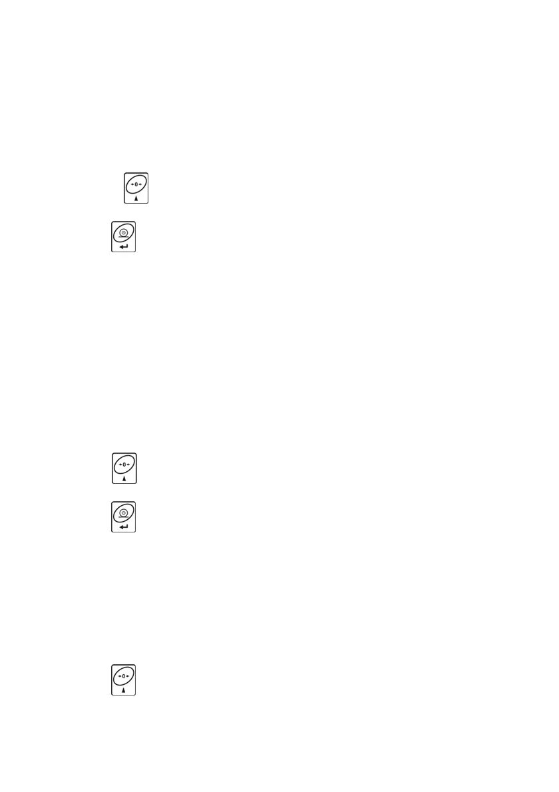
Task: Click the oval outline of the bottommost zero key
Action: [x=124, y=676]
